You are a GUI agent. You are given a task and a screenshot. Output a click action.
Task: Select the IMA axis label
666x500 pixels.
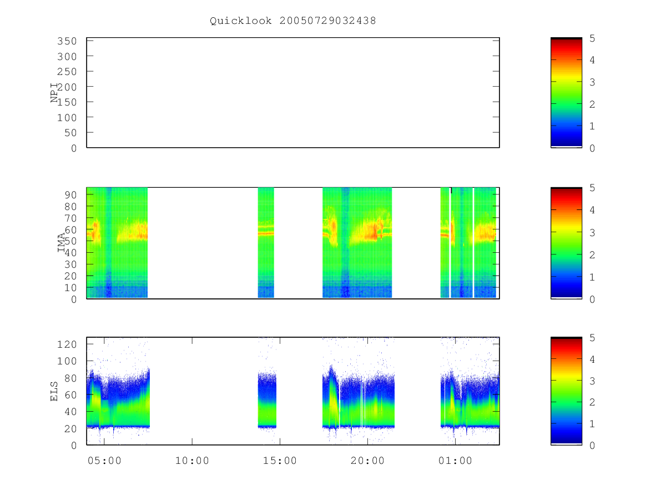61,243
